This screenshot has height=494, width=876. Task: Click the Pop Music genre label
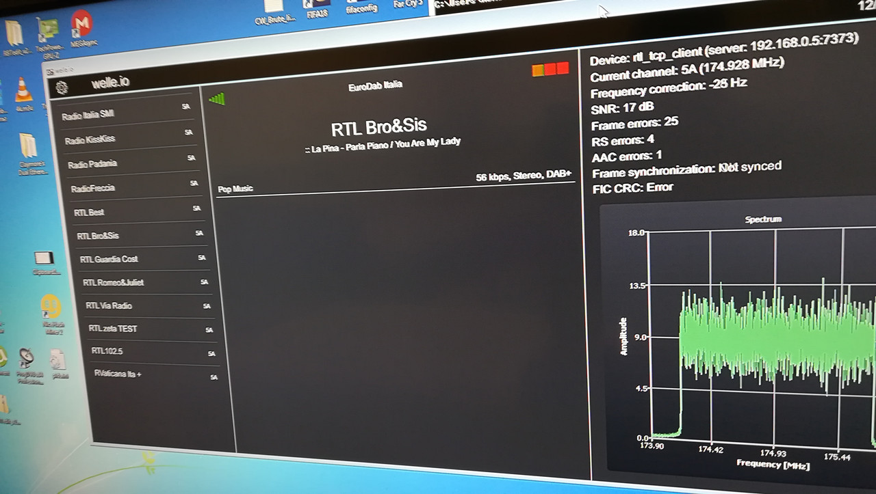tap(235, 189)
